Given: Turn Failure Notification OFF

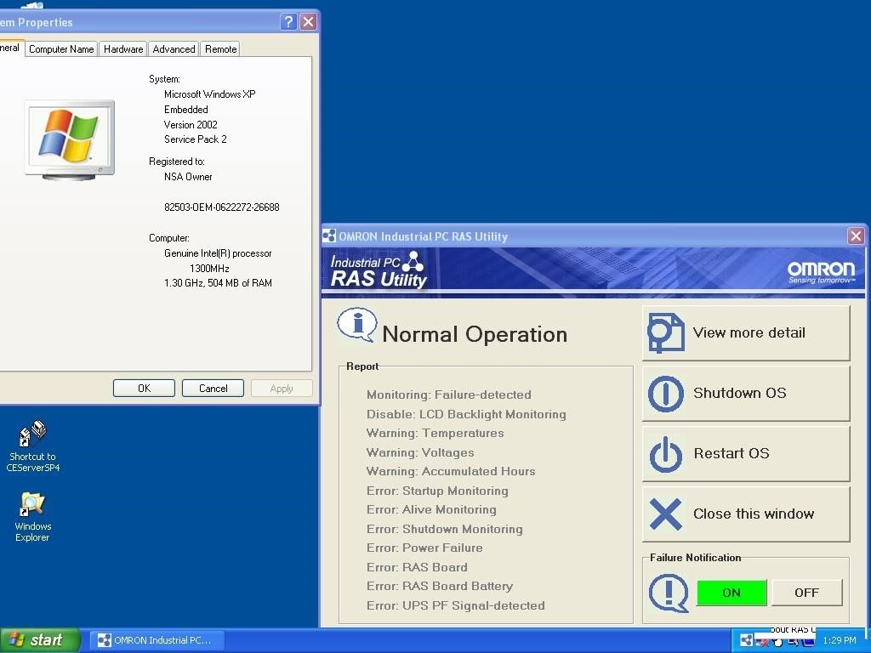Looking at the screenshot, I should (x=806, y=593).
